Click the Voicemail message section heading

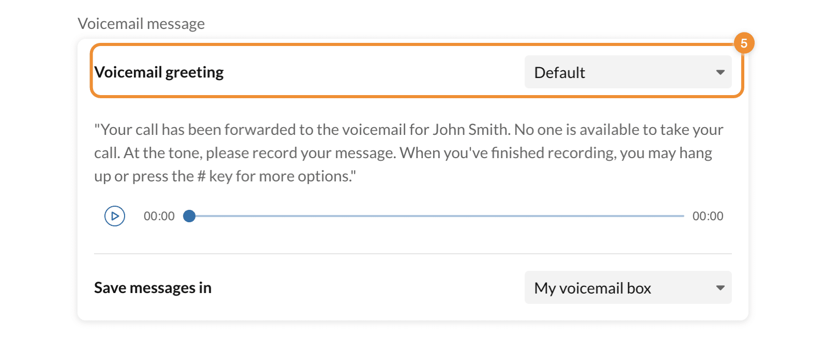pyautogui.click(x=141, y=24)
